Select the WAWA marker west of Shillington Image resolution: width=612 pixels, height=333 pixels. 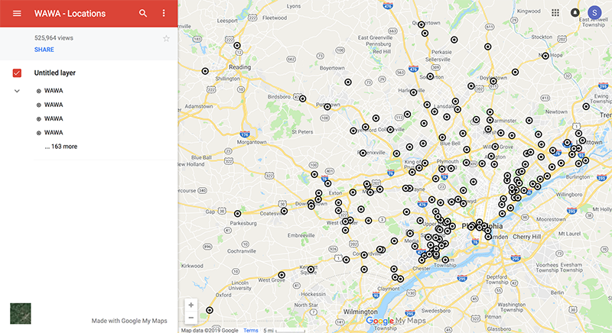click(x=205, y=71)
